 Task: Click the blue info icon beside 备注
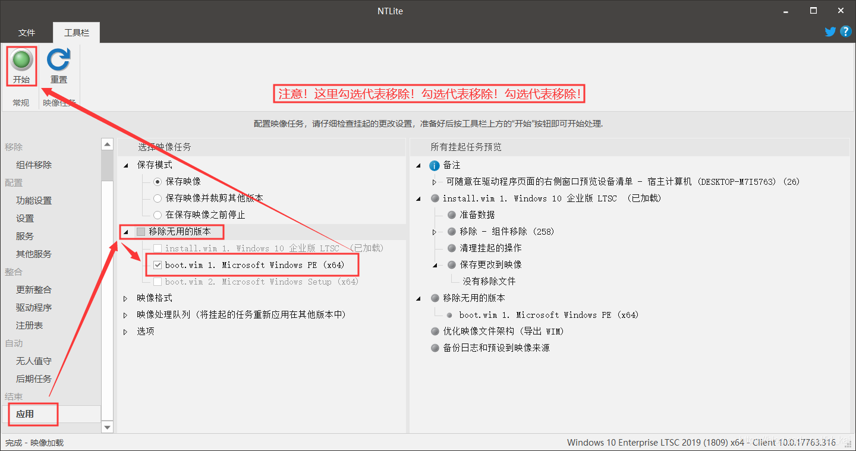point(435,165)
